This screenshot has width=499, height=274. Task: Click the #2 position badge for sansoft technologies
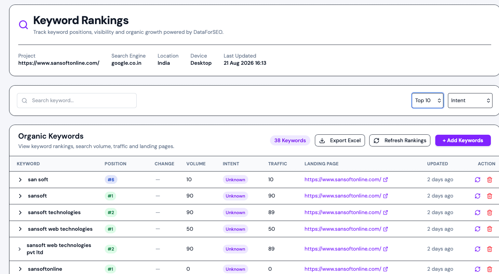point(111,212)
